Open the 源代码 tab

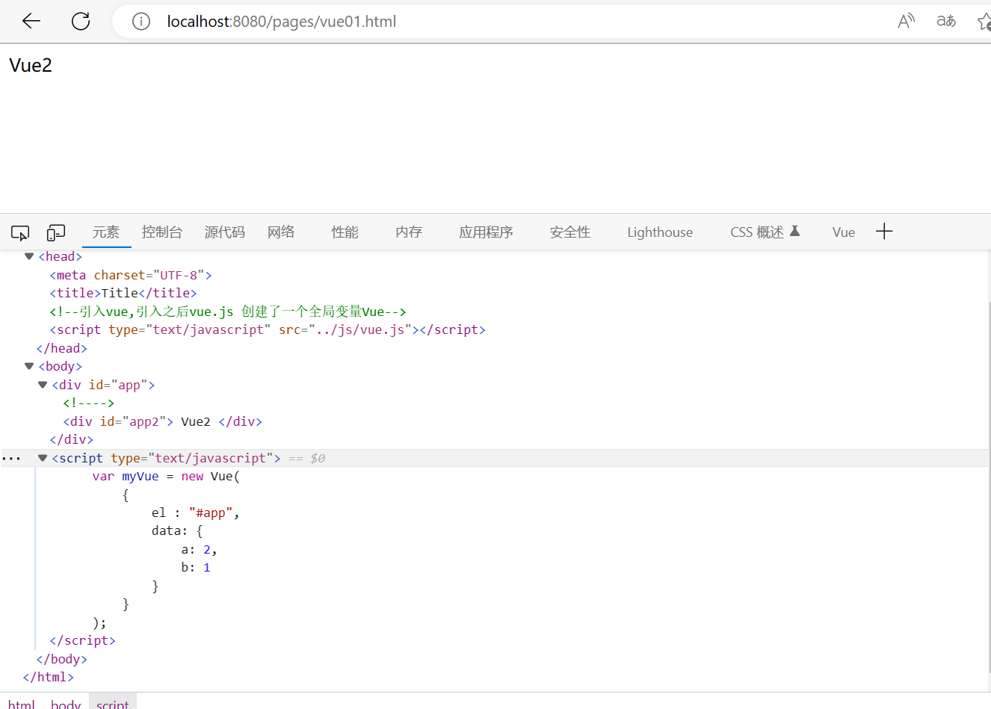click(225, 232)
